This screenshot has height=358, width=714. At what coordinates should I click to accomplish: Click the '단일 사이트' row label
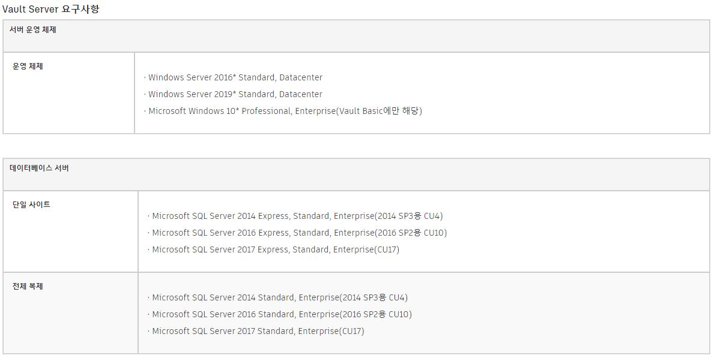point(31,204)
